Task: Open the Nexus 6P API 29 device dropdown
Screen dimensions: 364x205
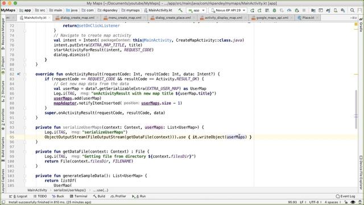Action: (x=228, y=10)
